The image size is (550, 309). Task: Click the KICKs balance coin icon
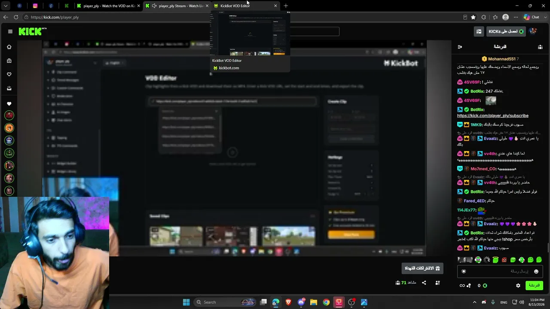(485, 285)
